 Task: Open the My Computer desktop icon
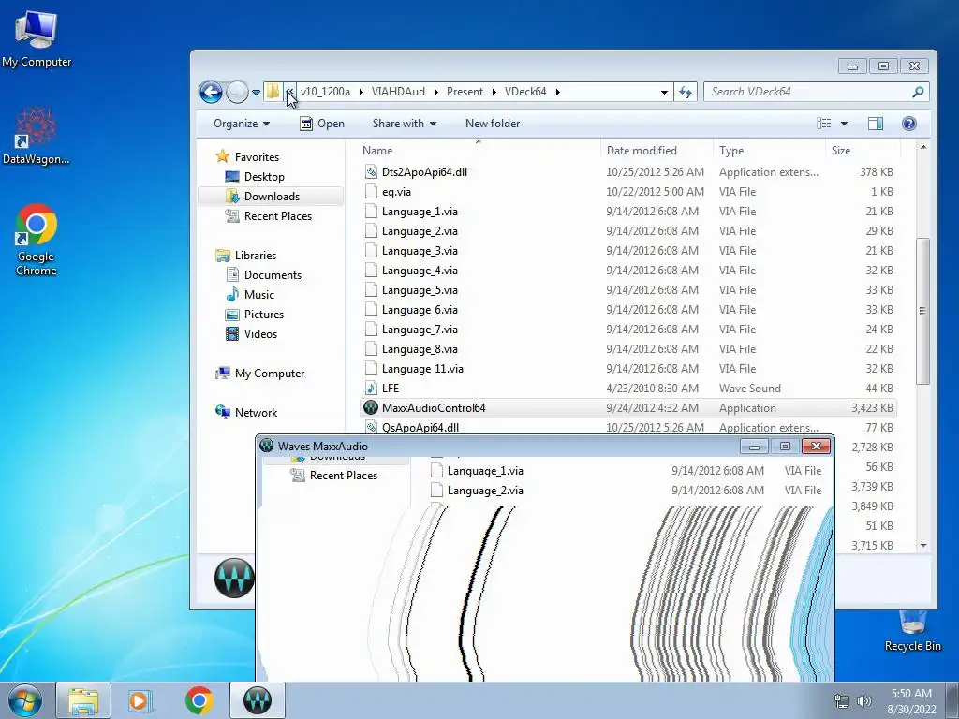coord(37,38)
